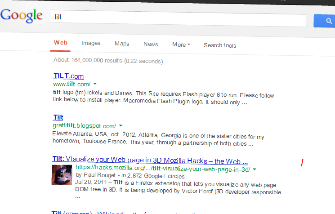The height and width of the screenshot is (214, 335).
Task: Go to the News tab
Action: (151, 44)
